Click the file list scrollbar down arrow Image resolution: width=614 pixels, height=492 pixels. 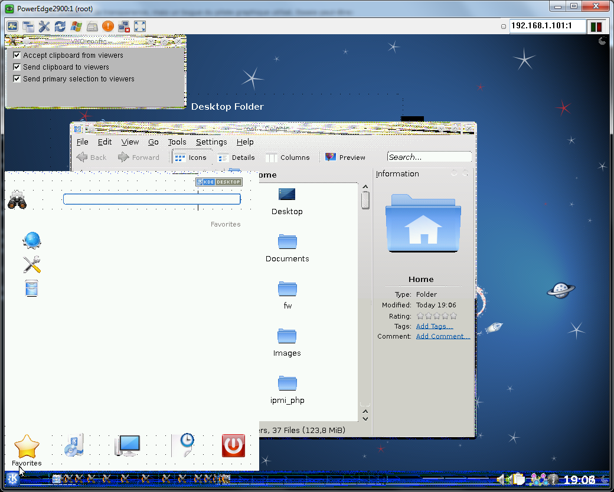(x=365, y=418)
